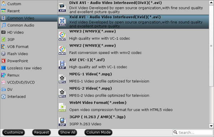Click the ASF (VC-1) file icon

click(x=62, y=65)
